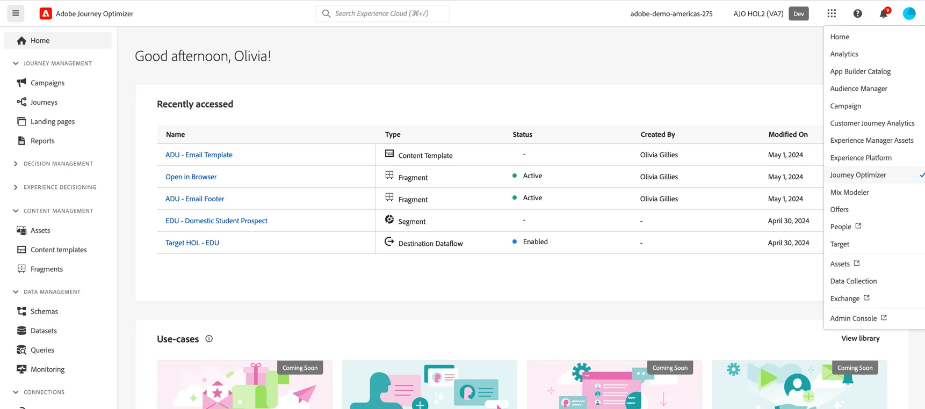This screenshot has width=925, height=409.
Task: Open the app switcher grid icon
Action: pyautogui.click(x=832, y=13)
